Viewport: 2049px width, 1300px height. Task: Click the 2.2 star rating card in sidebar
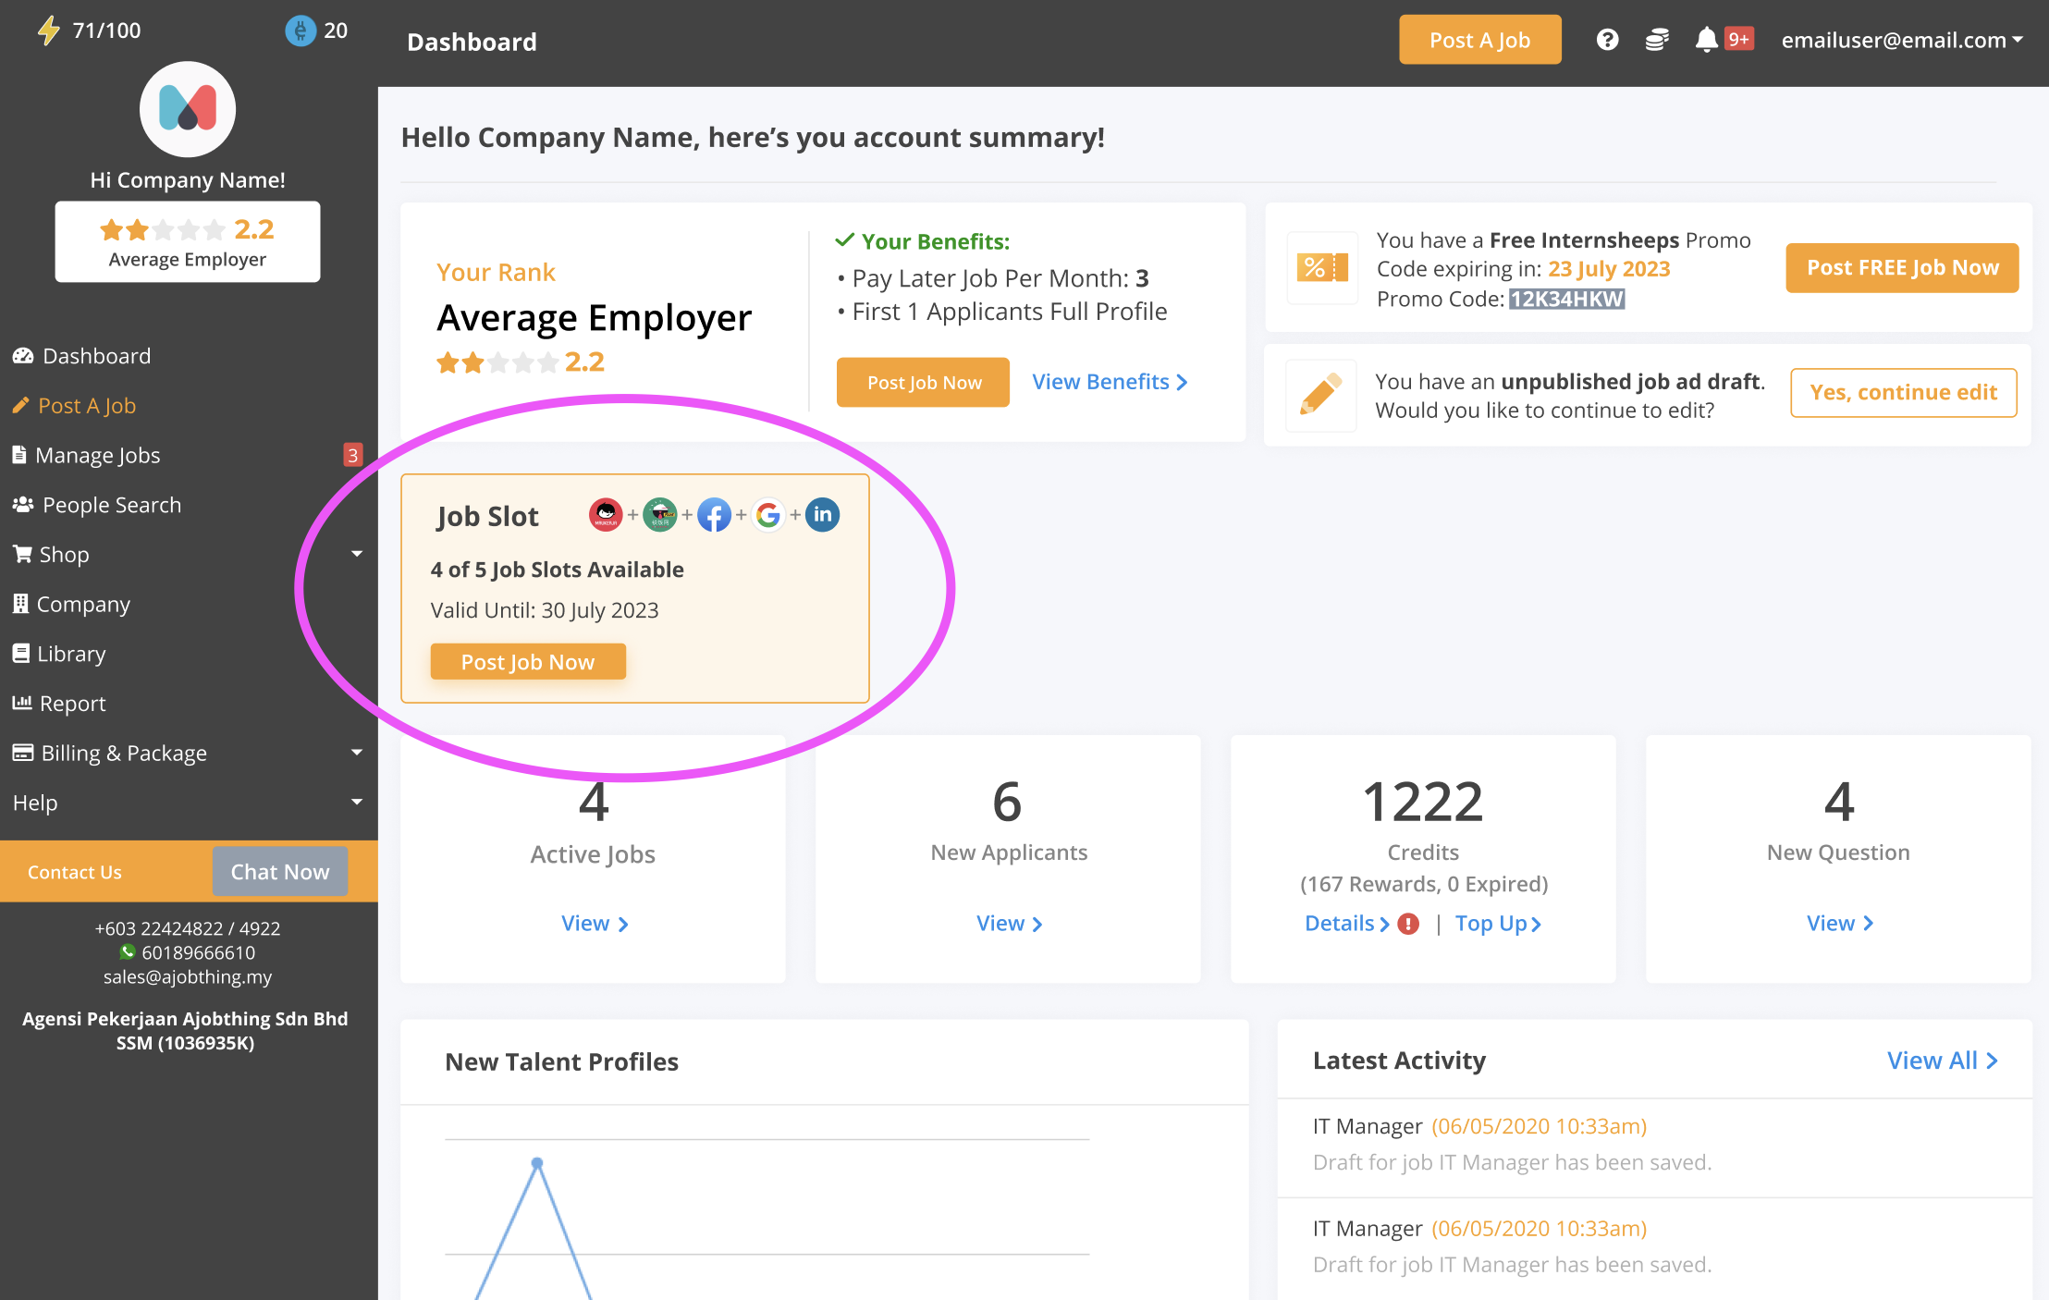(188, 241)
